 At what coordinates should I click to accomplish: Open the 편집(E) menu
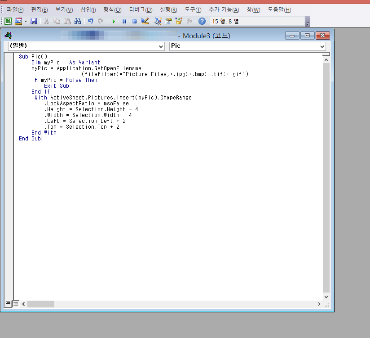(x=40, y=10)
